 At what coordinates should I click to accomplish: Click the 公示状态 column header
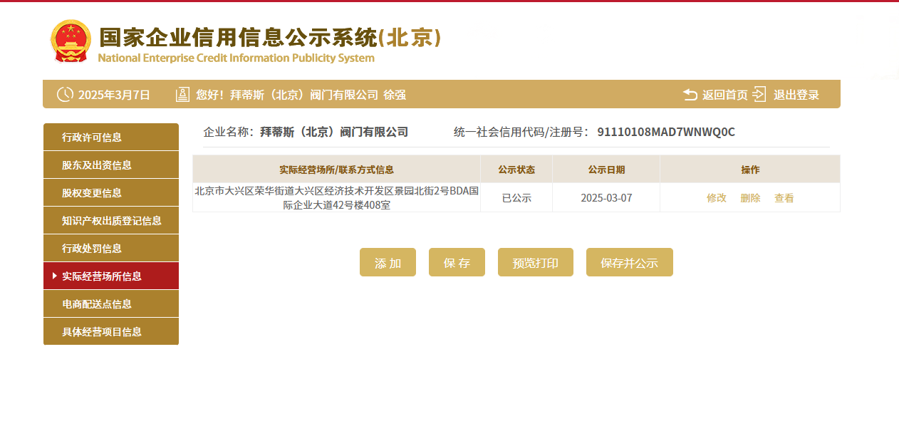point(516,170)
